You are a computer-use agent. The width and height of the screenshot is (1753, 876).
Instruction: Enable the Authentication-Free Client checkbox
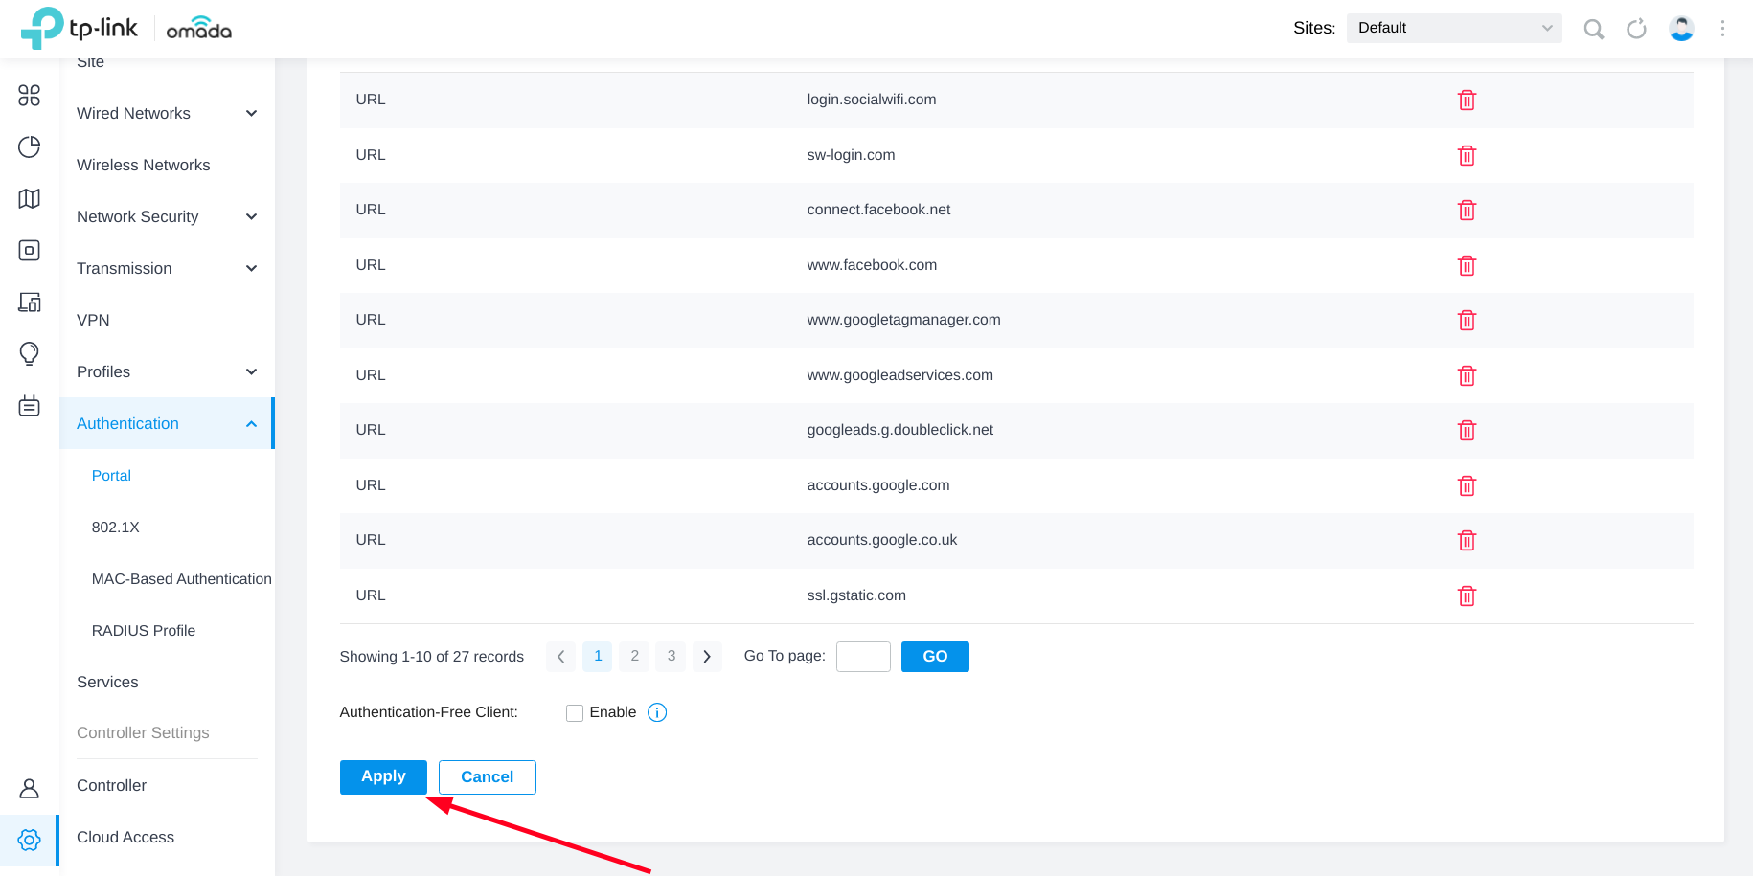(x=575, y=713)
